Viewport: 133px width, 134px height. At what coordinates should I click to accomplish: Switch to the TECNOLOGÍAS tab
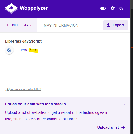(19, 25)
